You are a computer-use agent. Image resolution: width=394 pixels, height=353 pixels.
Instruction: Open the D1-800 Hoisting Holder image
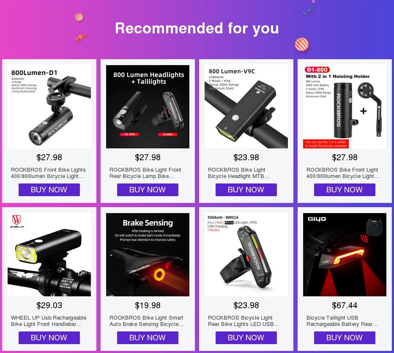[x=345, y=107]
